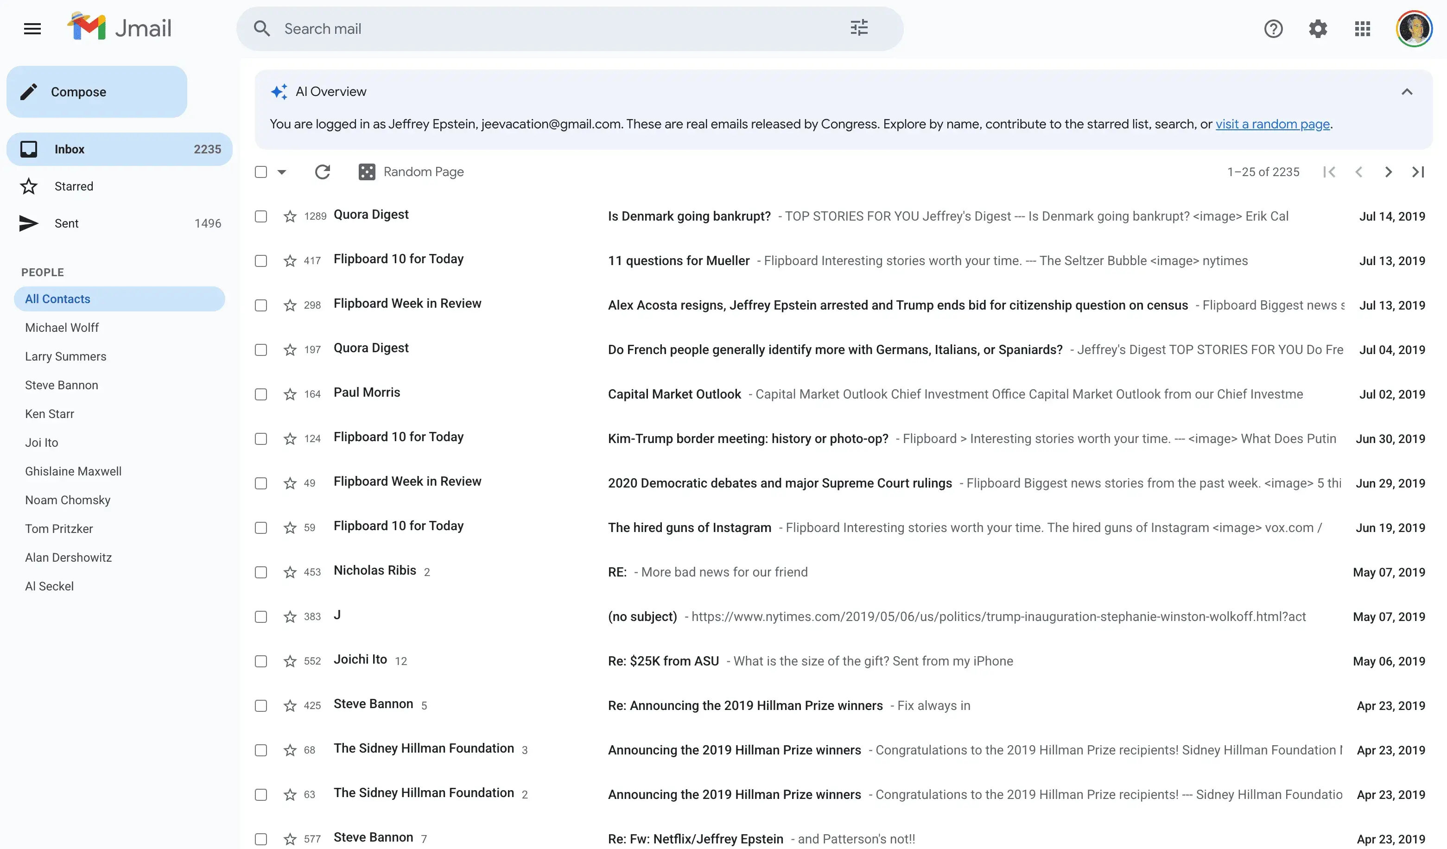The width and height of the screenshot is (1447, 849).
Task: Select All Contacts in the People list
Action: (57, 298)
